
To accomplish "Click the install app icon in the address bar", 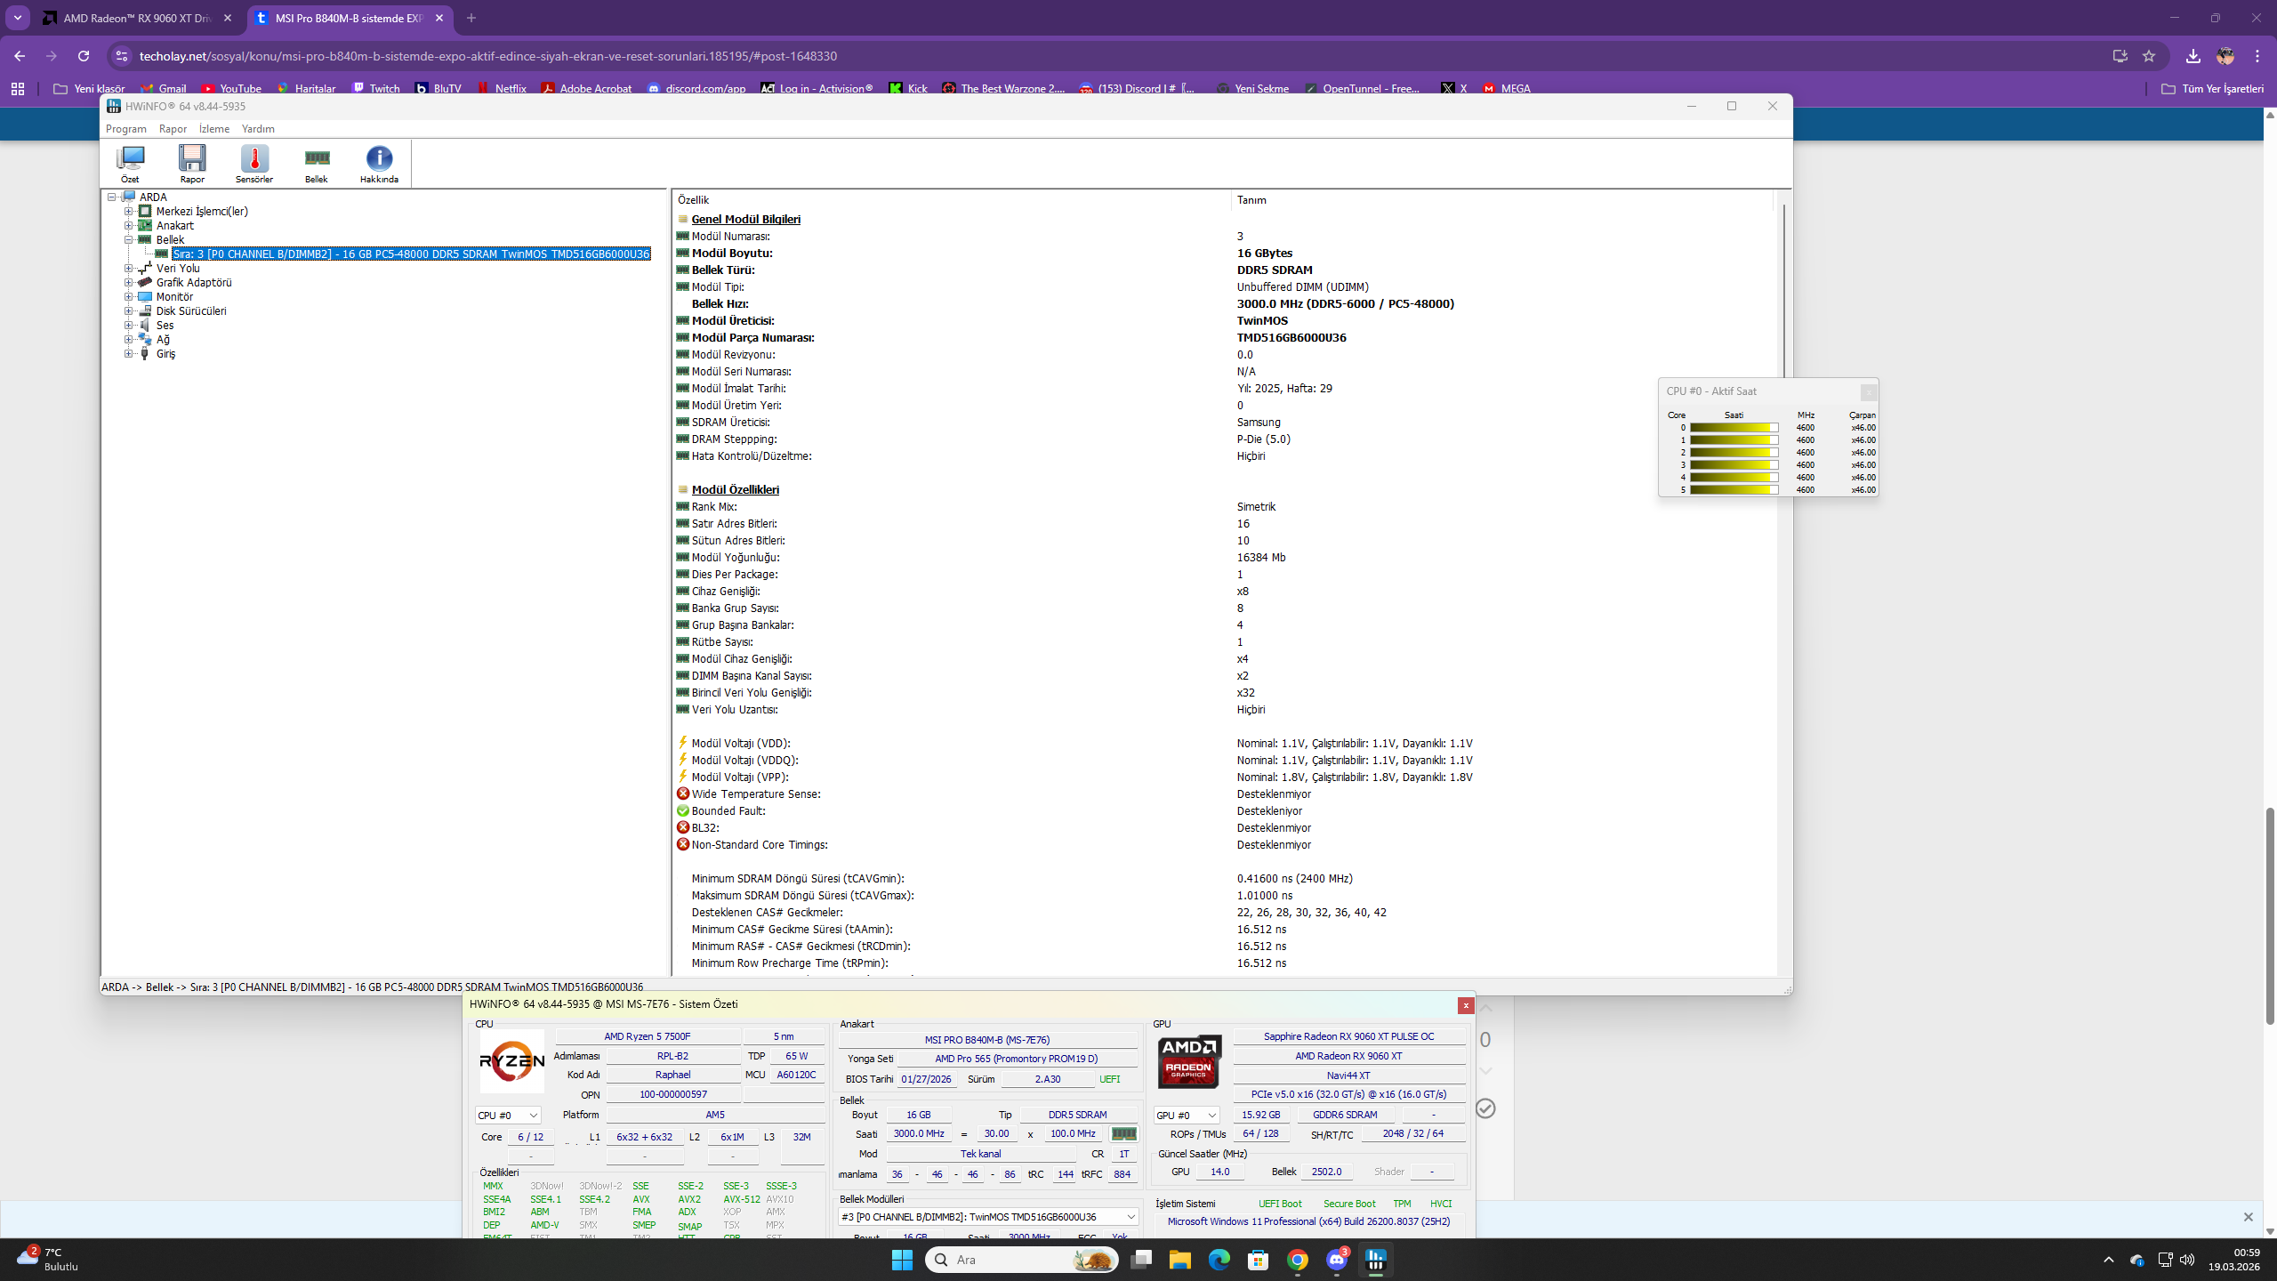I will point(2120,56).
